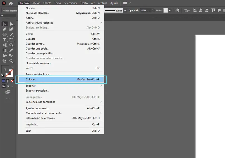Choose Nuevo... menu entry
Image resolution: width=225 pixels, height=158 pixels.
tap(61, 8)
